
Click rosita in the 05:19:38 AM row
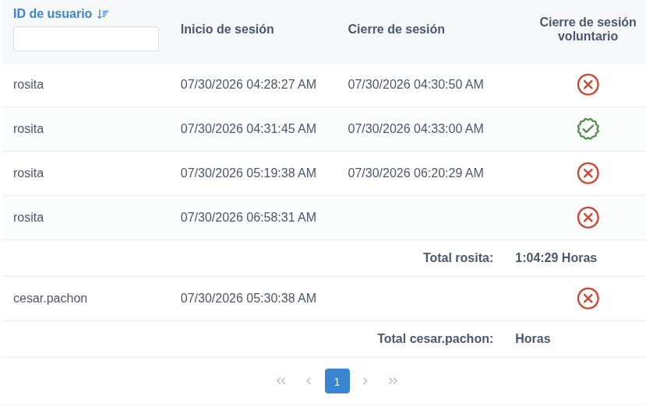(28, 173)
